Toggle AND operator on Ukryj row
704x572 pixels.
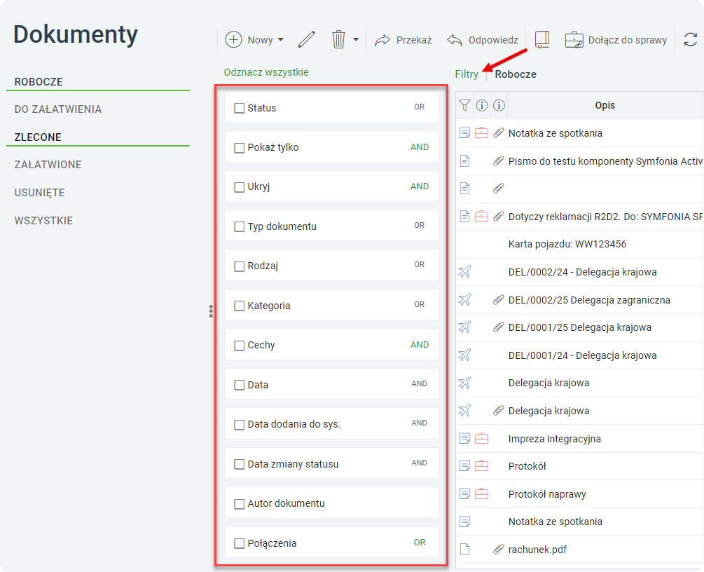click(420, 186)
